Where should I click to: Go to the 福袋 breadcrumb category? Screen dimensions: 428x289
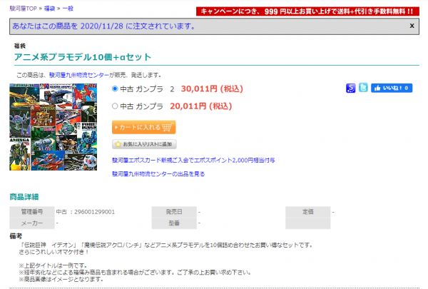[x=50, y=6]
